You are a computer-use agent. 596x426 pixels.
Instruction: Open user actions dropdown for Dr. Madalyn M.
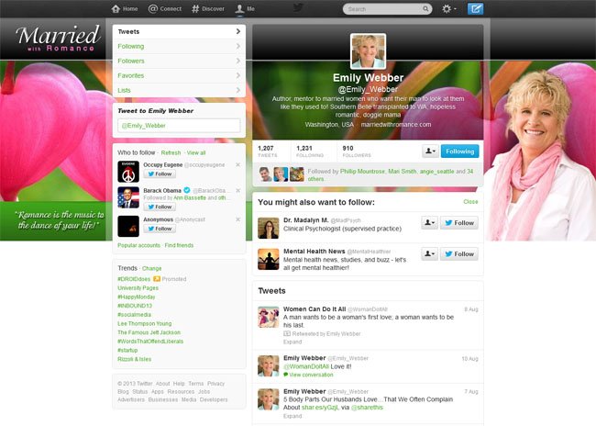click(429, 223)
